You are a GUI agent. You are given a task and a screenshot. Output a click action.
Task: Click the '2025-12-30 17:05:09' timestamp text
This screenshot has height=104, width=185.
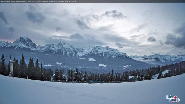pyautogui.click(x=34, y=1)
